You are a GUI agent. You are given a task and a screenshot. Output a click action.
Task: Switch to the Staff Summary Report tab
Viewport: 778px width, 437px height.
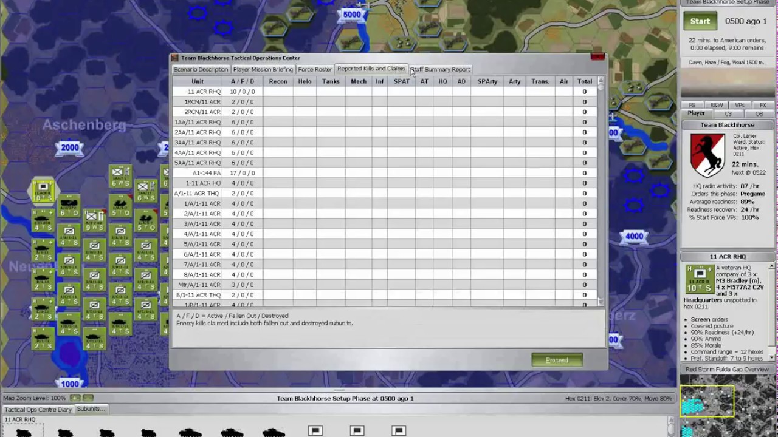(440, 69)
